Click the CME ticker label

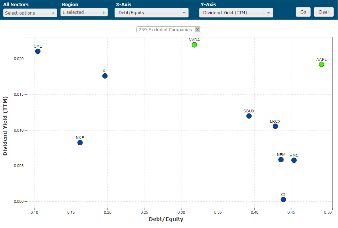(x=38, y=46)
